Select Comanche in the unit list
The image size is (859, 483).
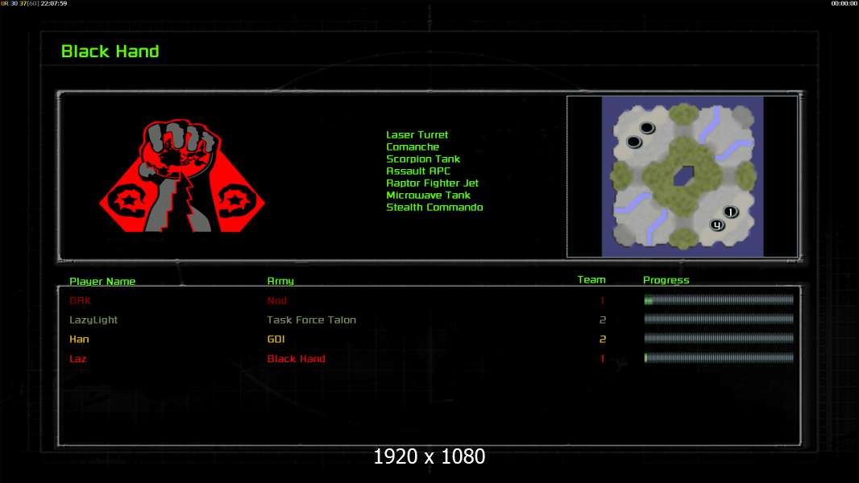(413, 147)
